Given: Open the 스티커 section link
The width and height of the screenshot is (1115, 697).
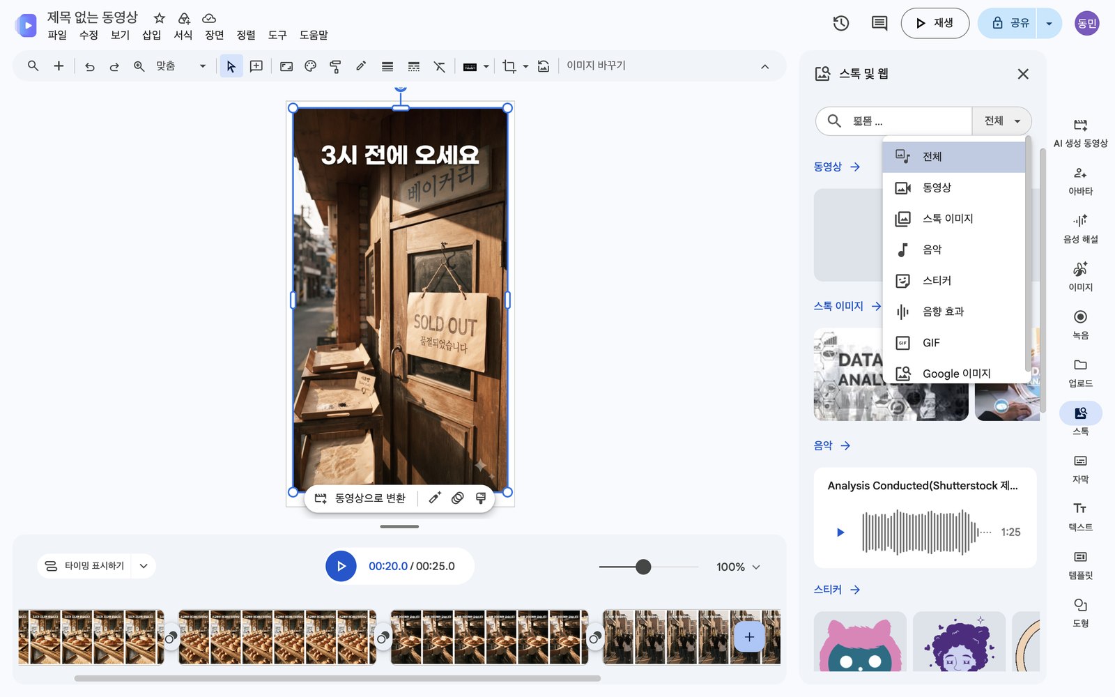Looking at the screenshot, I should point(837,590).
